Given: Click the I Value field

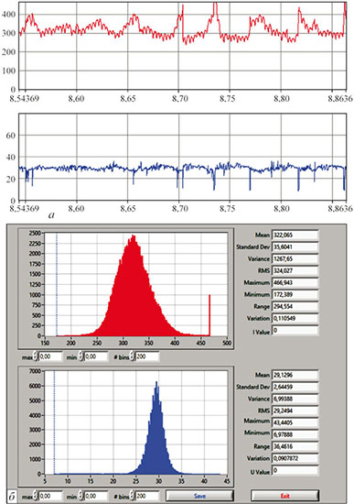Looking at the screenshot, I should click(295, 330).
